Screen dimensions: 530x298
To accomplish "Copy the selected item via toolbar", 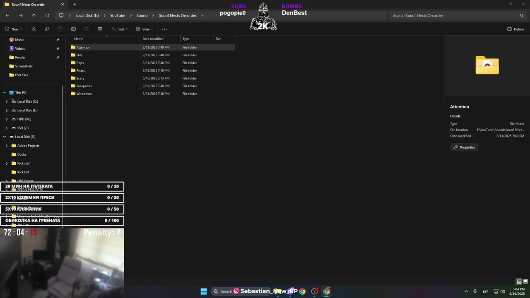I will pyautogui.click(x=47, y=29).
